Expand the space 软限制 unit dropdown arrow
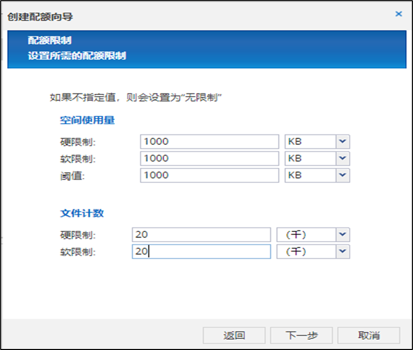413x350 pixels. click(343, 159)
